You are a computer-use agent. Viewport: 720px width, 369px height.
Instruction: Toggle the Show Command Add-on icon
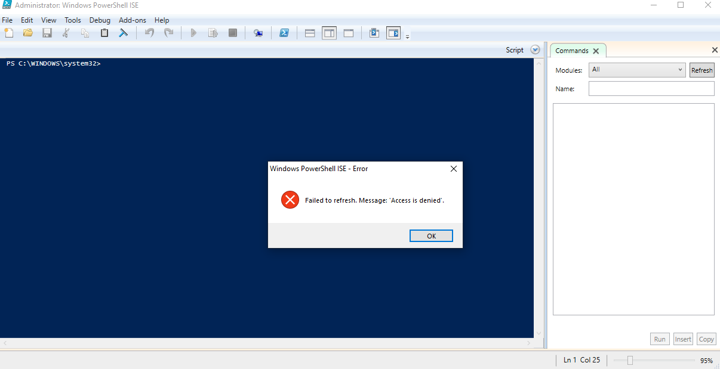pos(393,33)
